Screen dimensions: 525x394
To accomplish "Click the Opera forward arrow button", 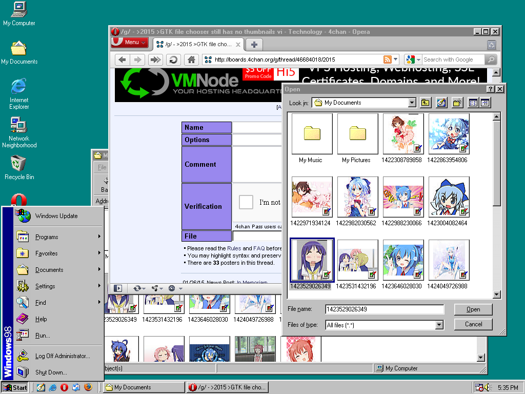I will [137, 60].
